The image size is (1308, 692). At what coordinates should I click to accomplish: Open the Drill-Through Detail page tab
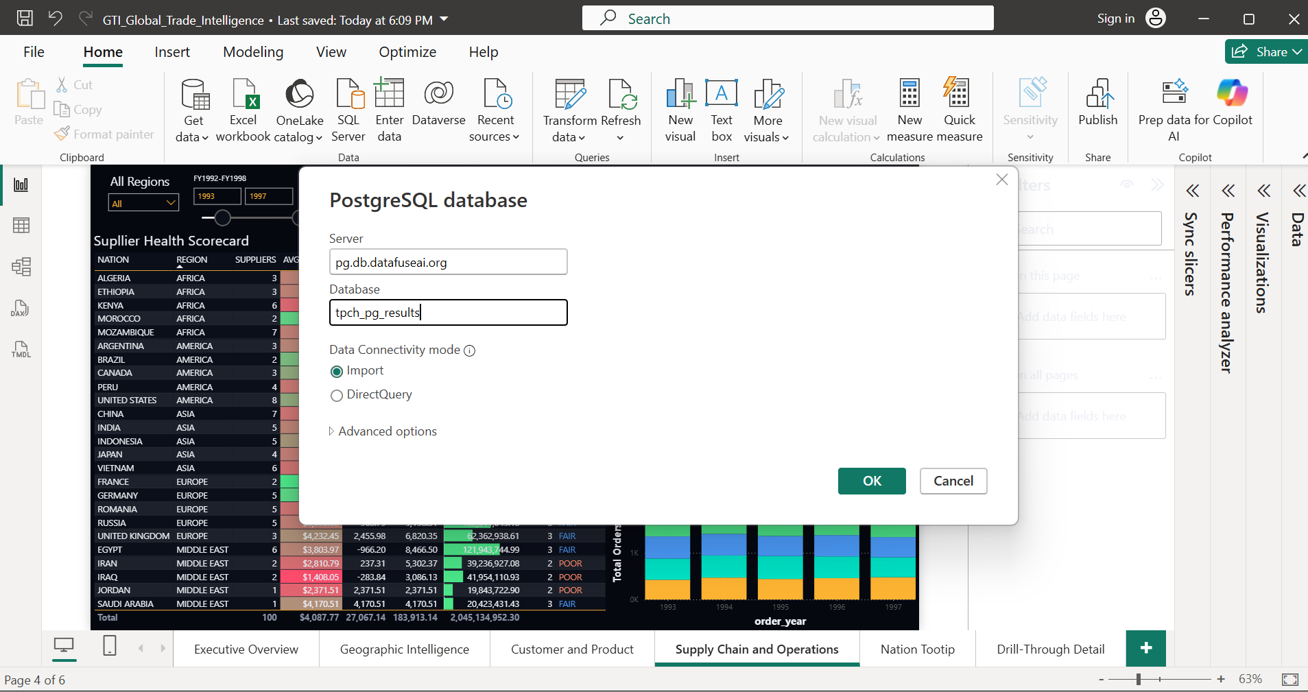(1051, 649)
